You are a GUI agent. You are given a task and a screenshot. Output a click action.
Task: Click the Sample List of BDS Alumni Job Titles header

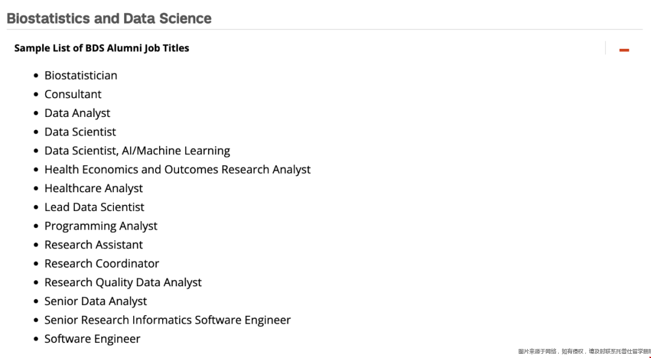point(102,48)
